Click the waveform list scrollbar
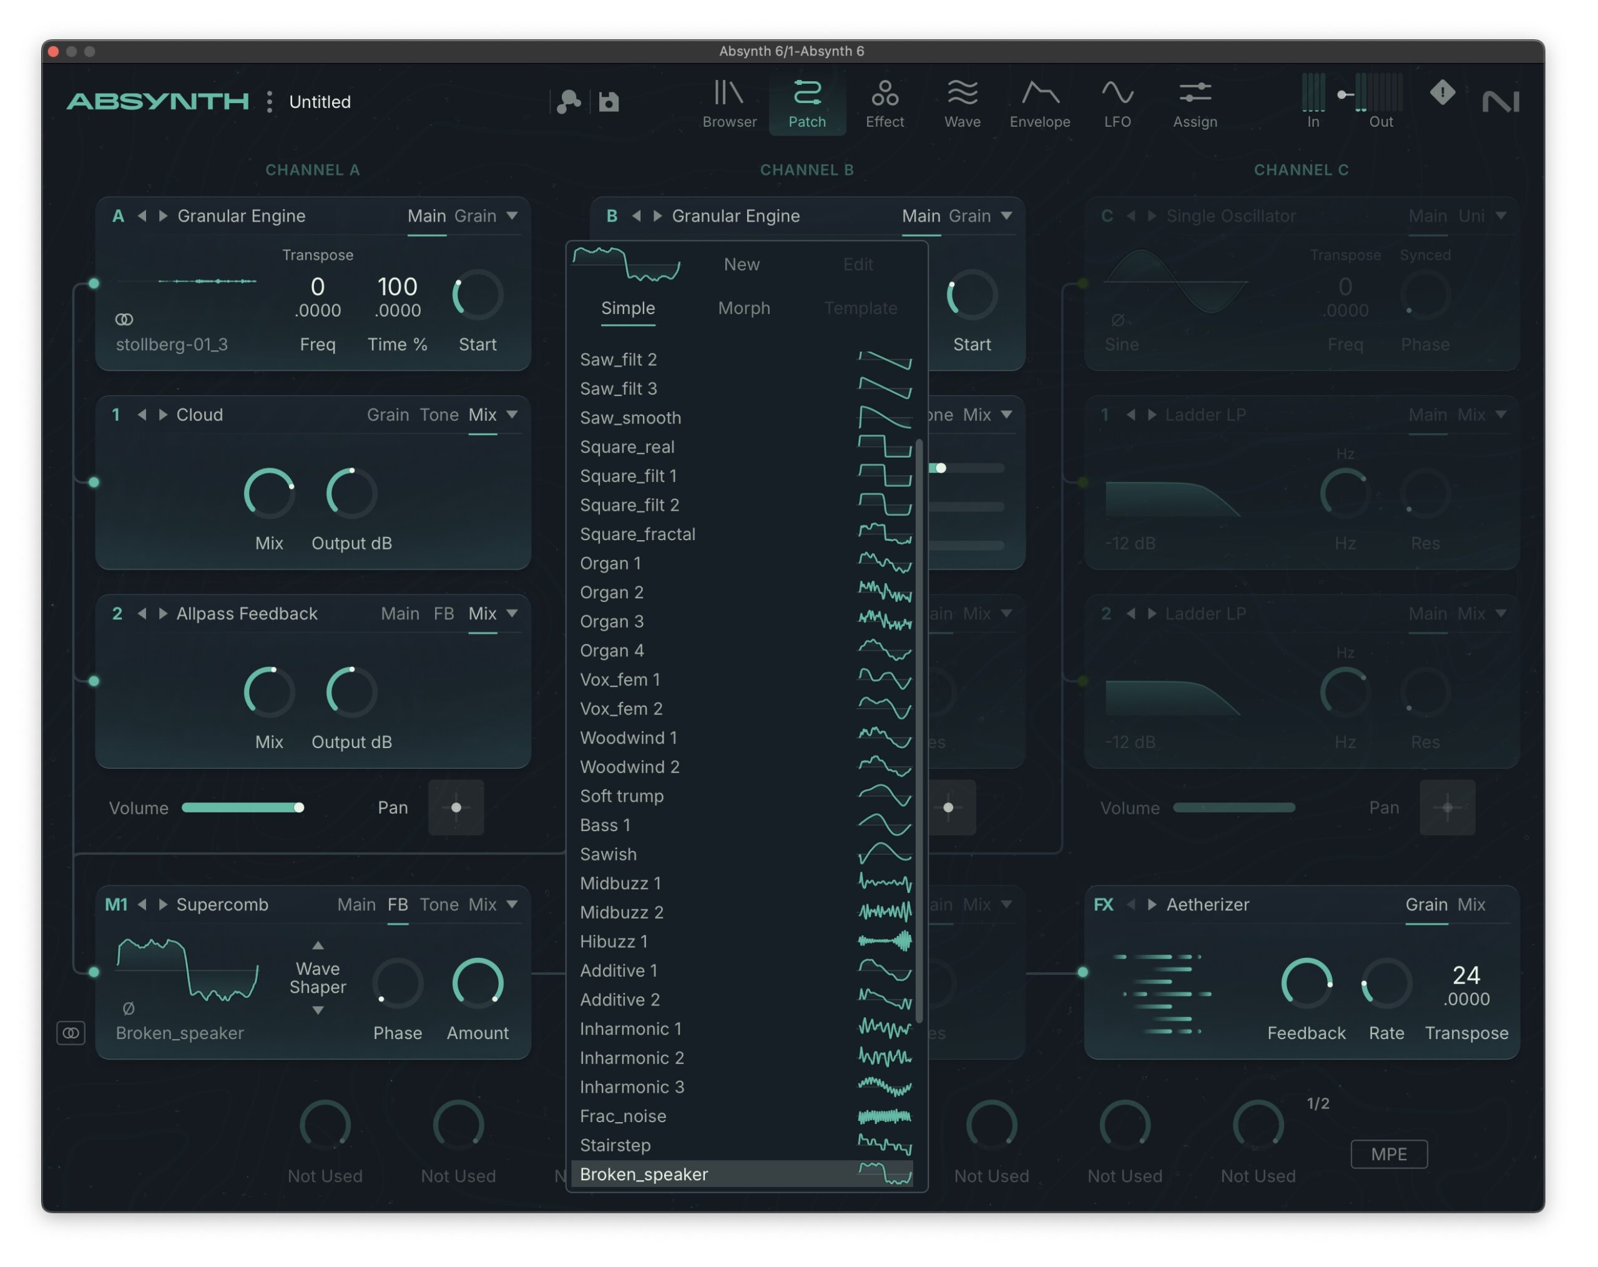 pos(919,730)
